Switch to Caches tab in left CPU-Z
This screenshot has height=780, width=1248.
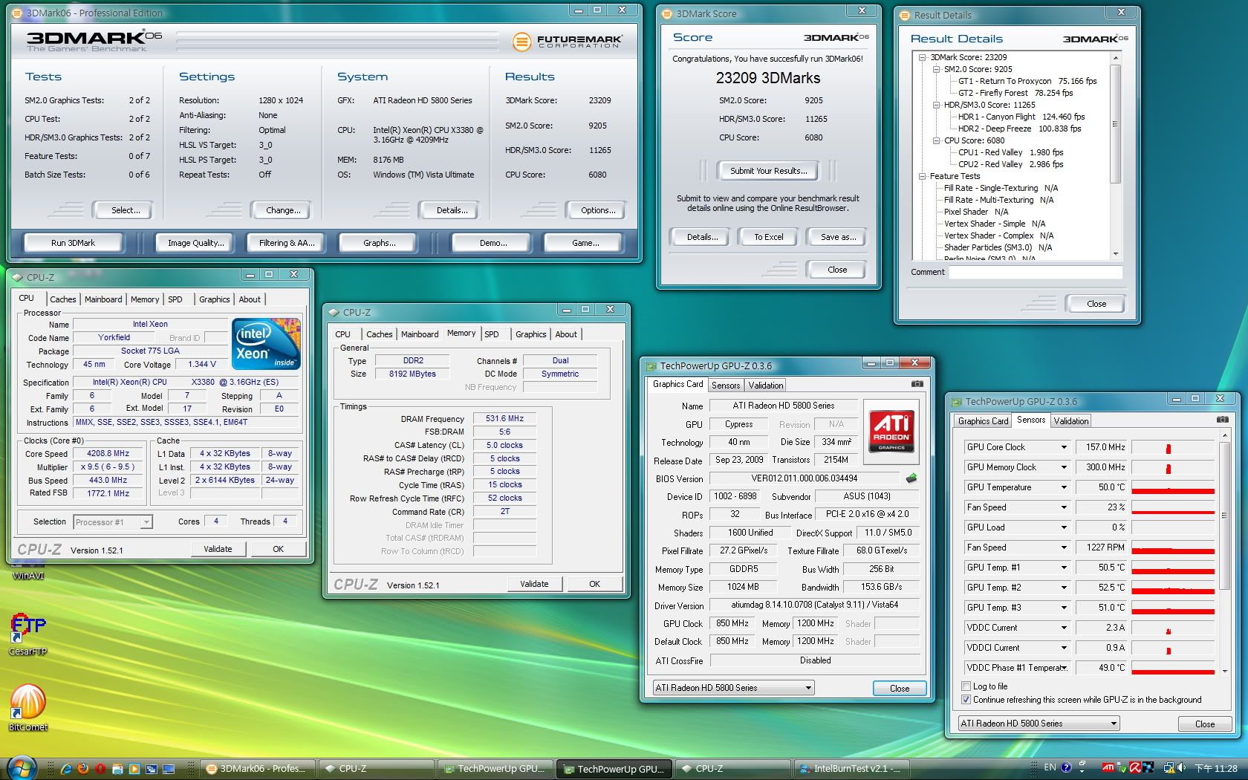(63, 299)
